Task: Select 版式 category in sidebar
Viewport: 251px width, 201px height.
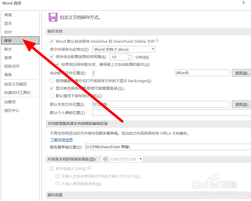Action: 20,49
